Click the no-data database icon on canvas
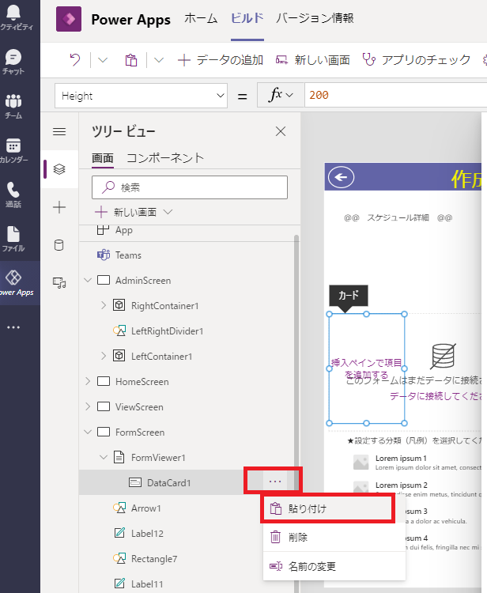Screen dimensions: 487x593 click(x=444, y=356)
